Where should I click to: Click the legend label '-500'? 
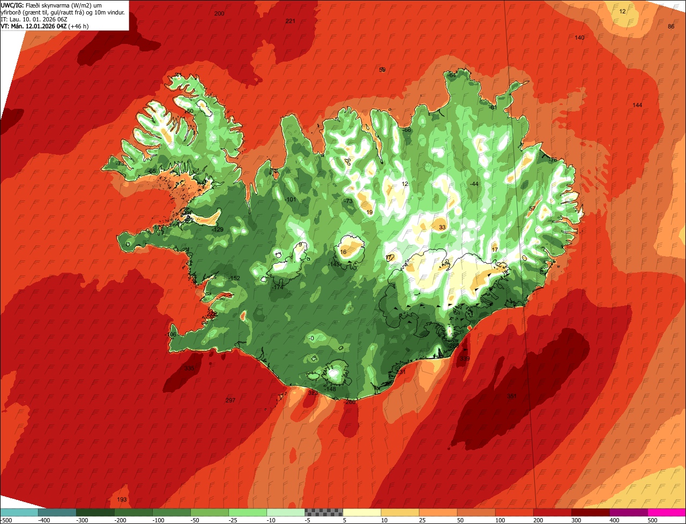[x=6, y=520]
